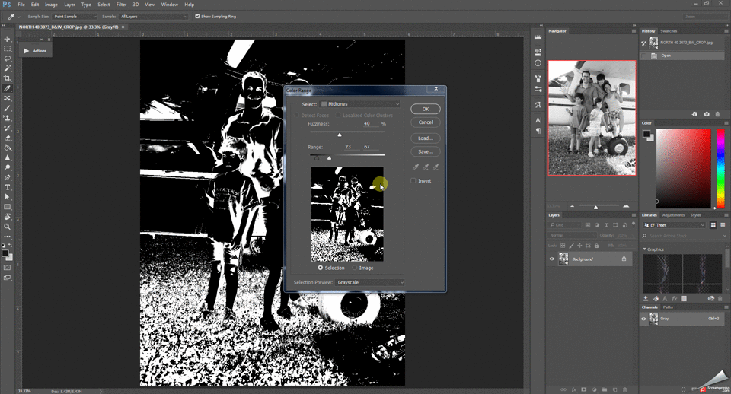Click OK in Color Range dialog
This screenshot has height=394, width=731.
(425, 109)
